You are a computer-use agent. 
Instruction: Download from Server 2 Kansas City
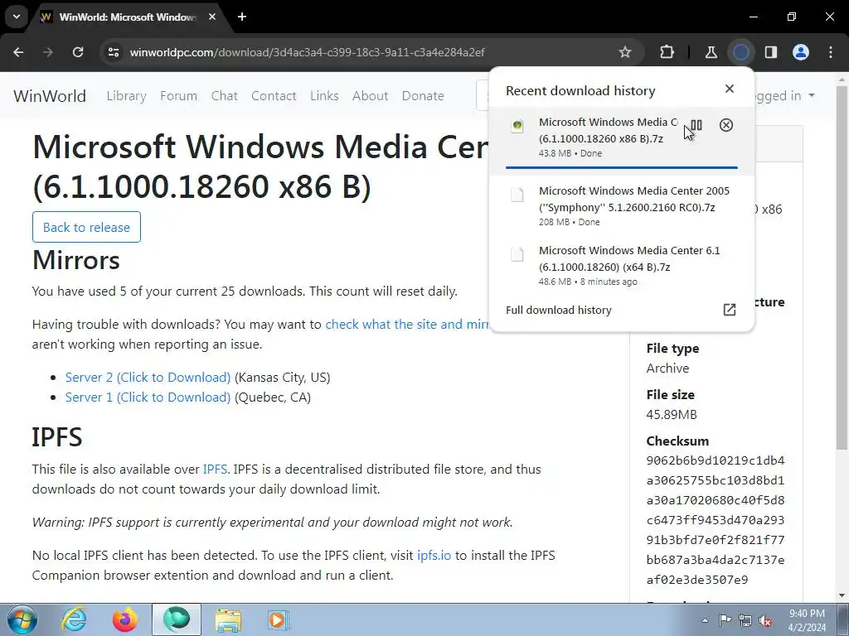148,377
